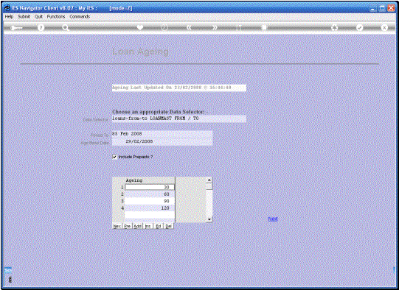The image size is (399, 290).
Task: Click the ageing grid scroll down arrow
Action: click(x=209, y=219)
